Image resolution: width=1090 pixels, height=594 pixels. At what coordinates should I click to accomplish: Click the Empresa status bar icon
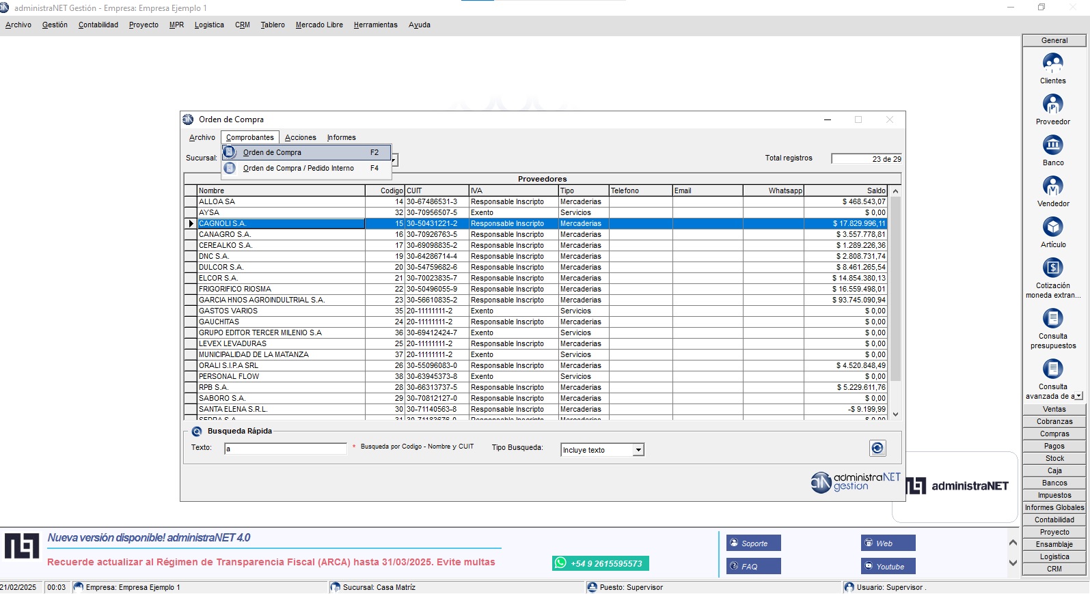click(79, 587)
